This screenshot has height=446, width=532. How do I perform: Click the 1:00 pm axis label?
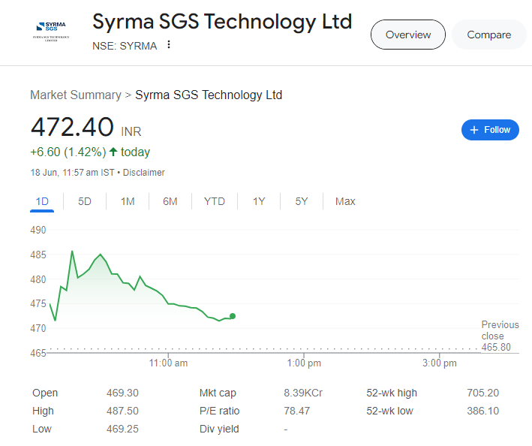coord(304,363)
